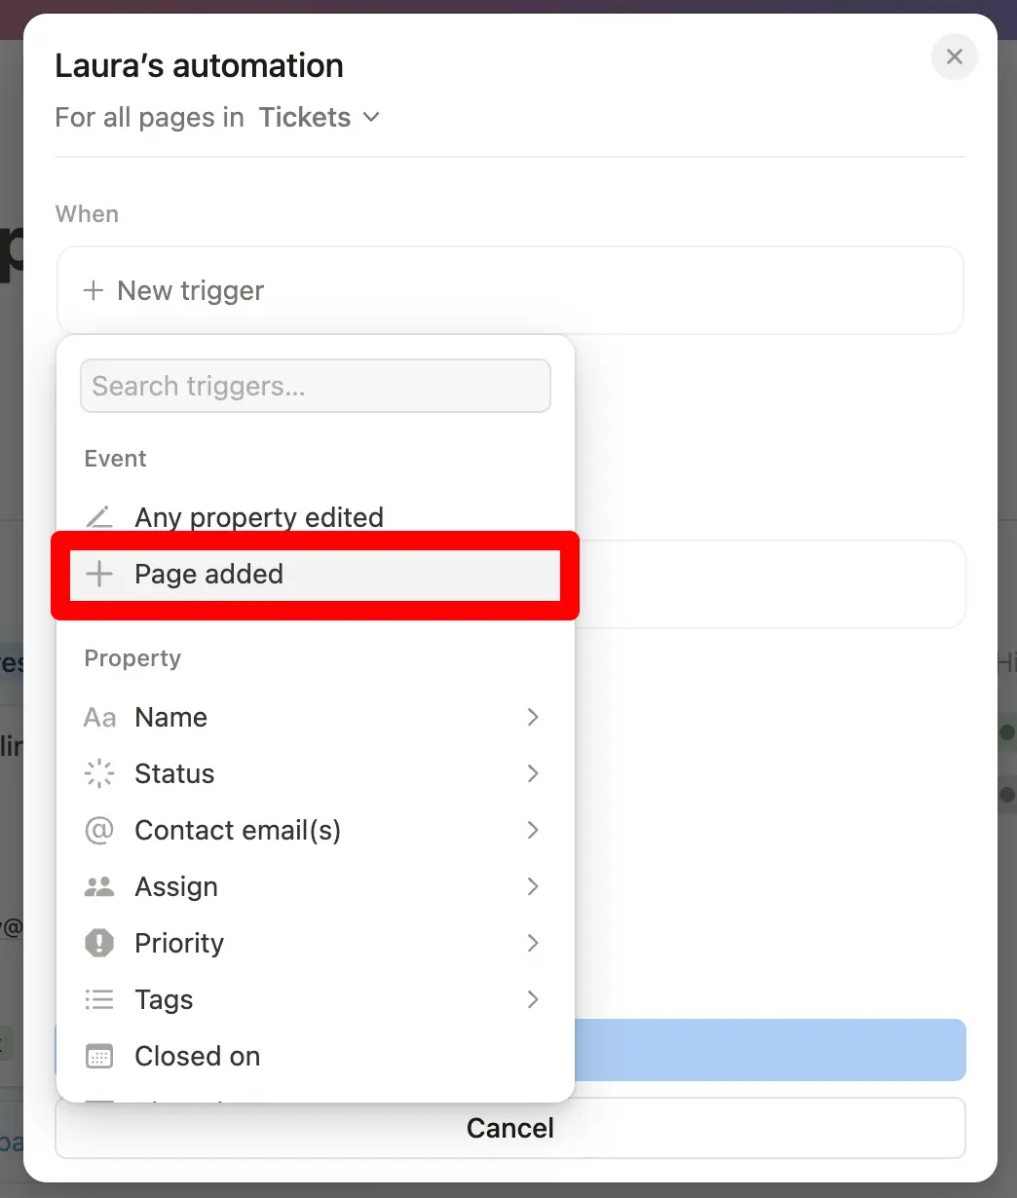Expand the Name property submenu arrow
This screenshot has width=1017, height=1198.
pyautogui.click(x=533, y=718)
